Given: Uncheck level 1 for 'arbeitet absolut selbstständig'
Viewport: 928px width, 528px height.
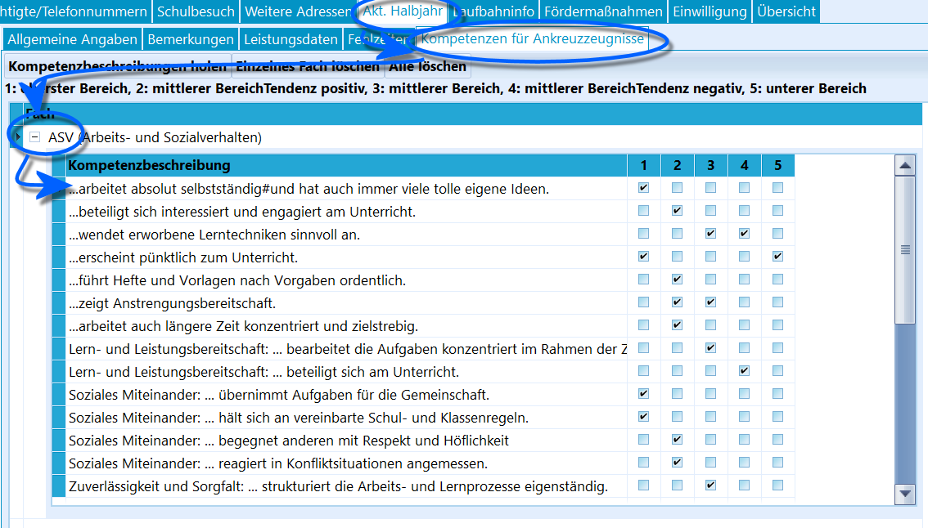Looking at the screenshot, I should point(643,188).
